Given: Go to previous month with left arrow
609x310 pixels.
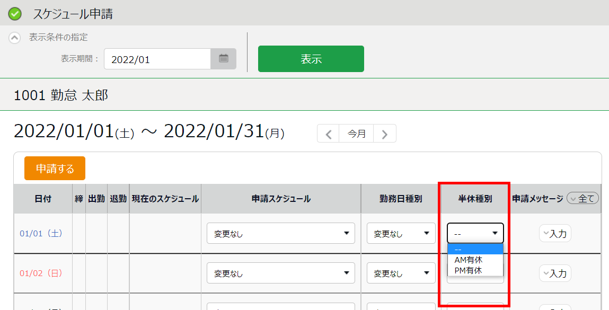Looking at the screenshot, I should click(329, 134).
